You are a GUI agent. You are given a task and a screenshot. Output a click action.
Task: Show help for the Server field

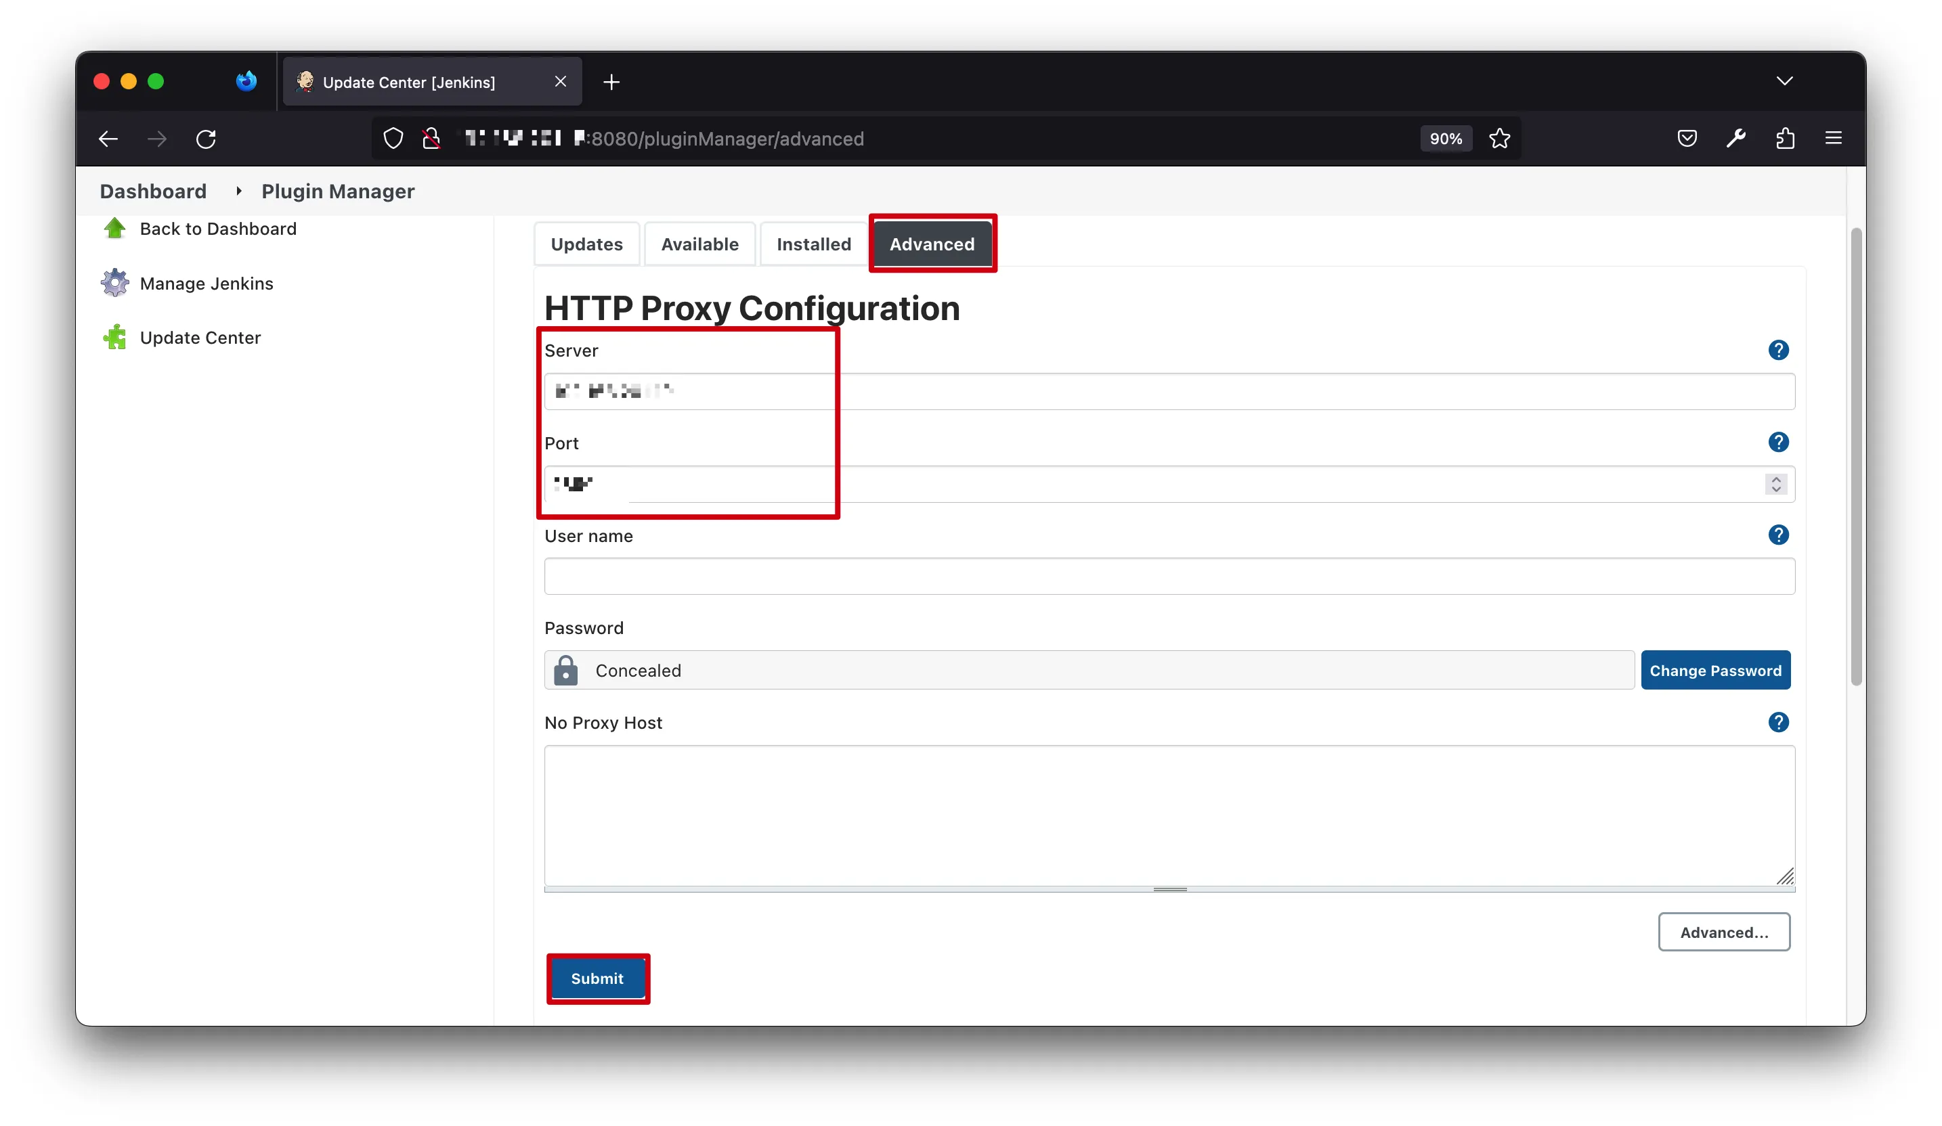click(x=1778, y=351)
